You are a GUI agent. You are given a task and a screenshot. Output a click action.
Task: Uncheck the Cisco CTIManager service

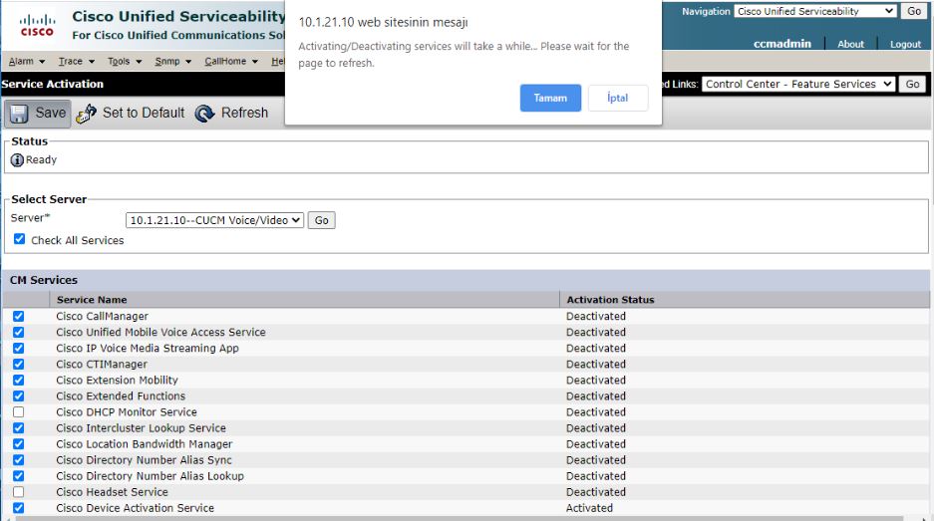point(19,365)
